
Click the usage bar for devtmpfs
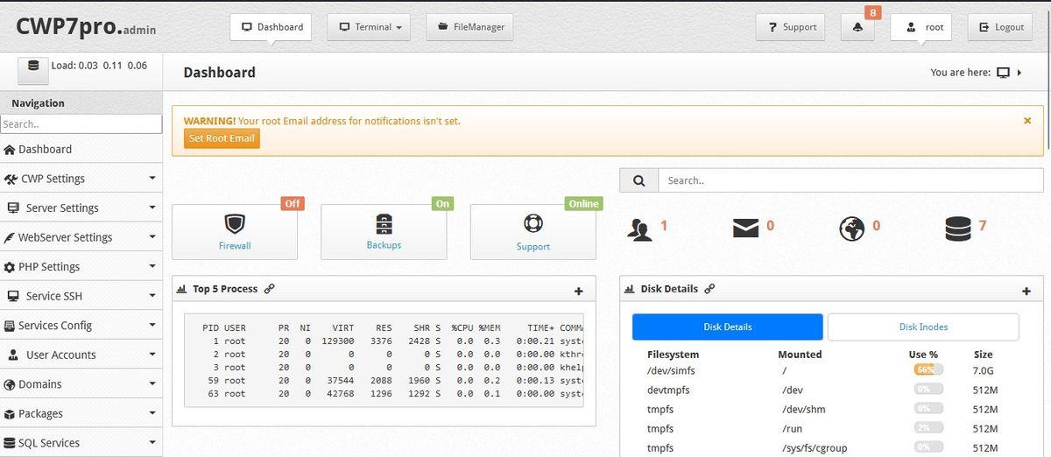point(928,389)
